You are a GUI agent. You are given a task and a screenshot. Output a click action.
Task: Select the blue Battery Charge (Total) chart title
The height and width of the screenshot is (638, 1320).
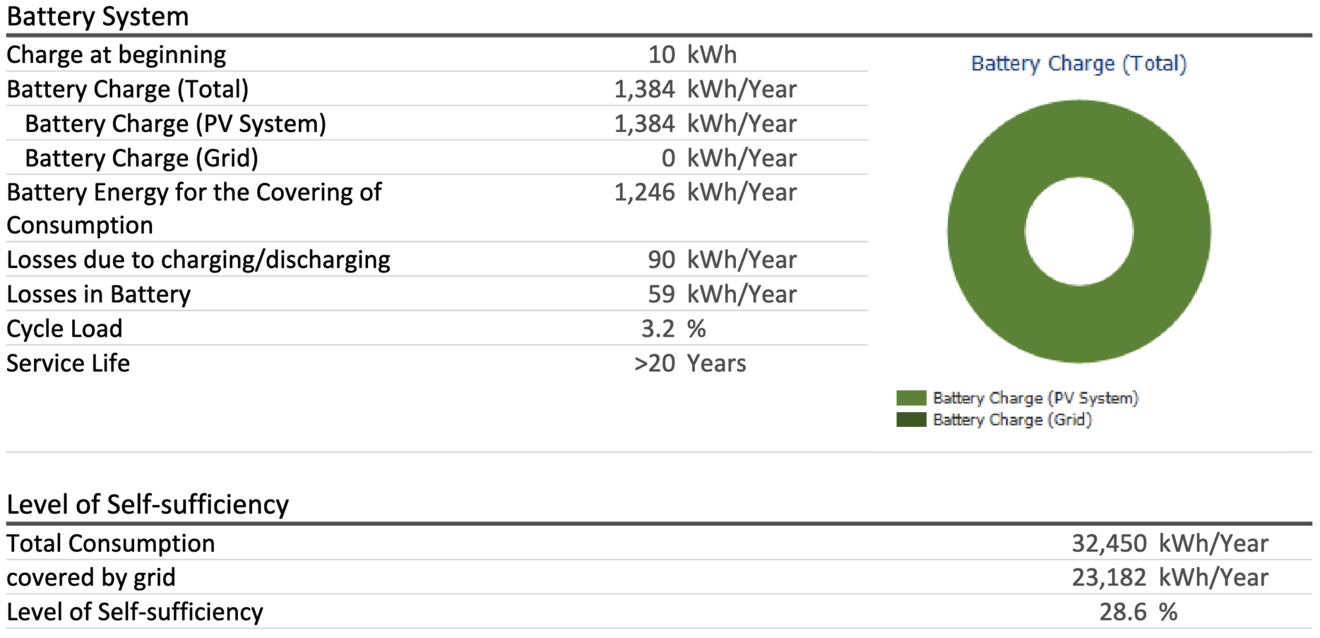coord(1078,64)
